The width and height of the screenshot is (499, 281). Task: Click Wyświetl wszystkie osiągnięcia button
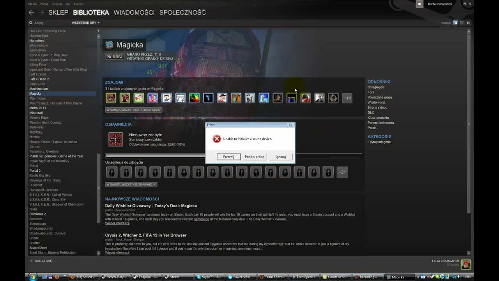click(x=131, y=185)
